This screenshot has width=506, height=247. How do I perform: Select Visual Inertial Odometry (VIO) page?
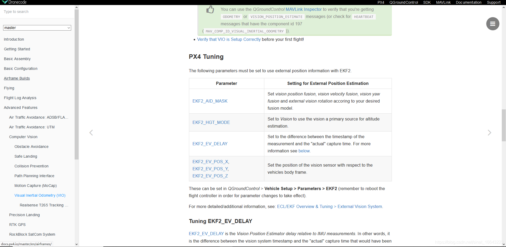[40, 195]
